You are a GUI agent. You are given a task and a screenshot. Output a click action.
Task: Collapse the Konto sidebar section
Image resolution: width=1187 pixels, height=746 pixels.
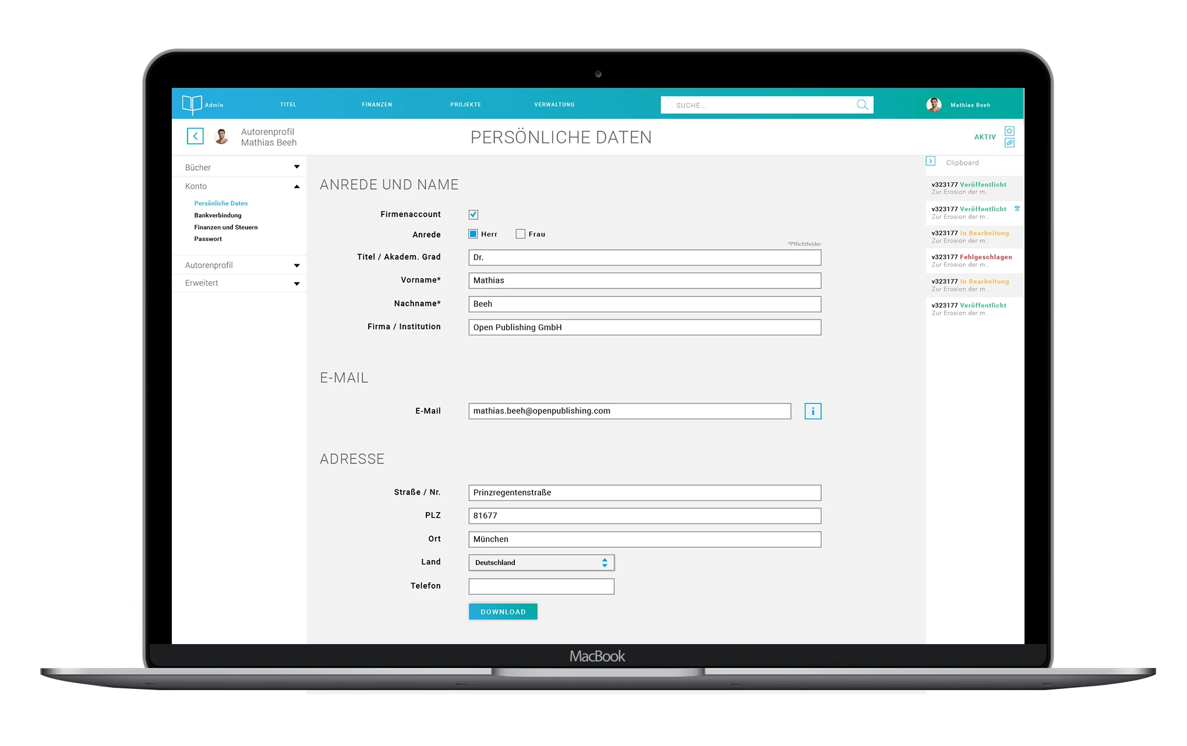239,186
